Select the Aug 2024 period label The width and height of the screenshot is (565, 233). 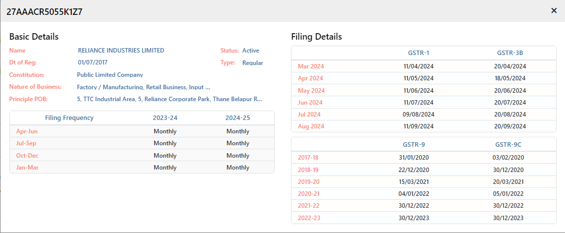pos(311,126)
